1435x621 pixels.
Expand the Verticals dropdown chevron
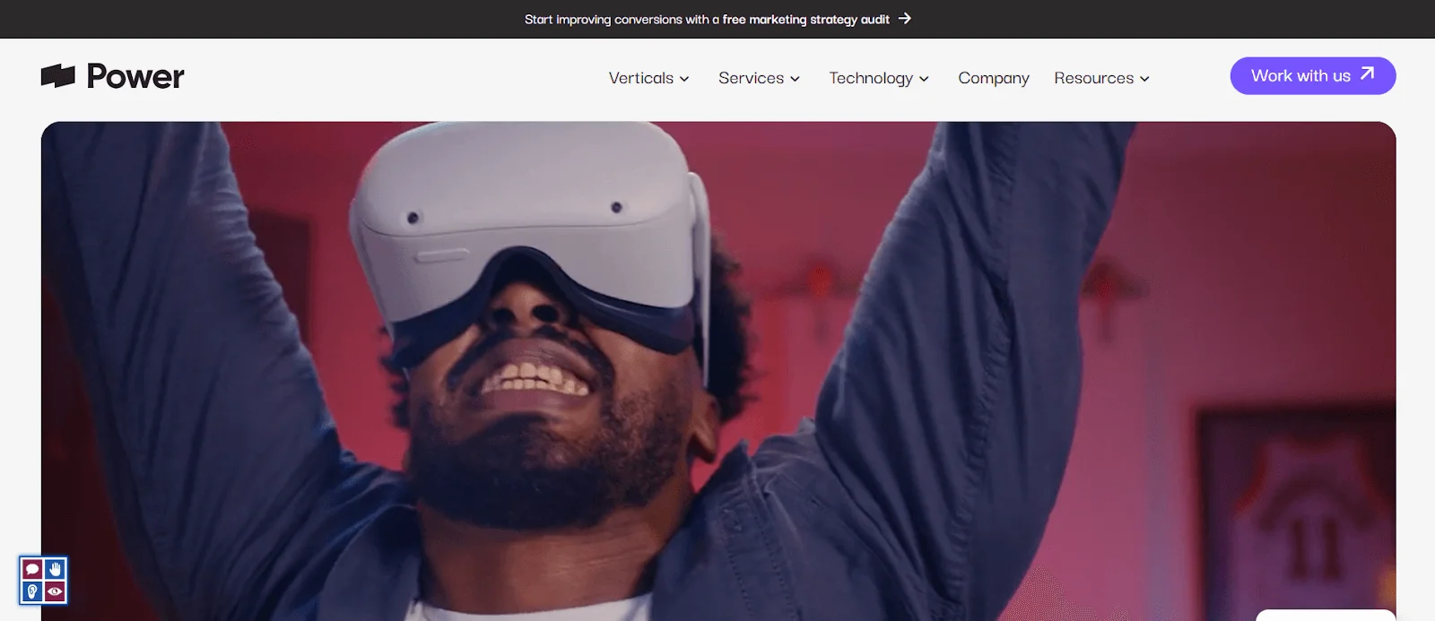pyautogui.click(x=684, y=79)
